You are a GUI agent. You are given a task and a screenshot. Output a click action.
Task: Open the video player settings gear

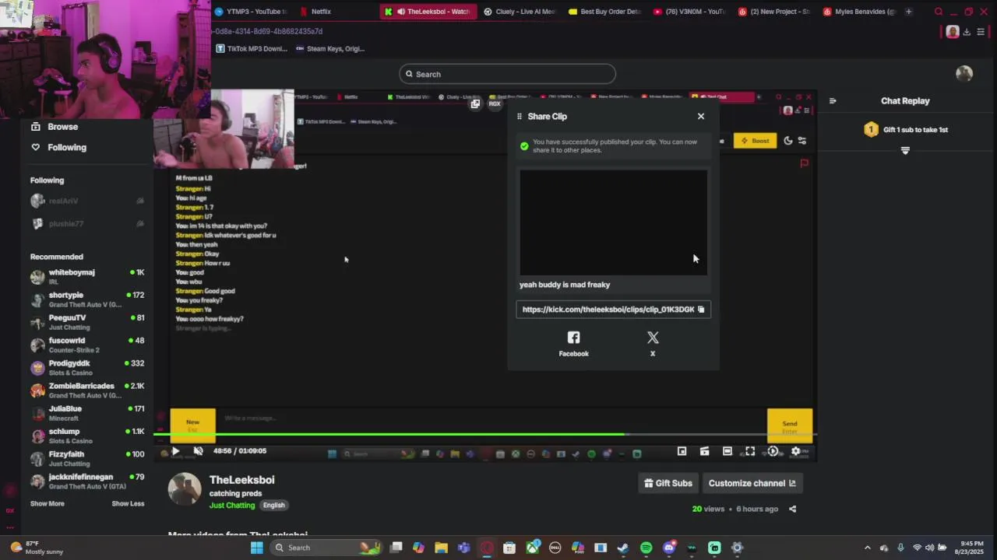[x=795, y=451]
